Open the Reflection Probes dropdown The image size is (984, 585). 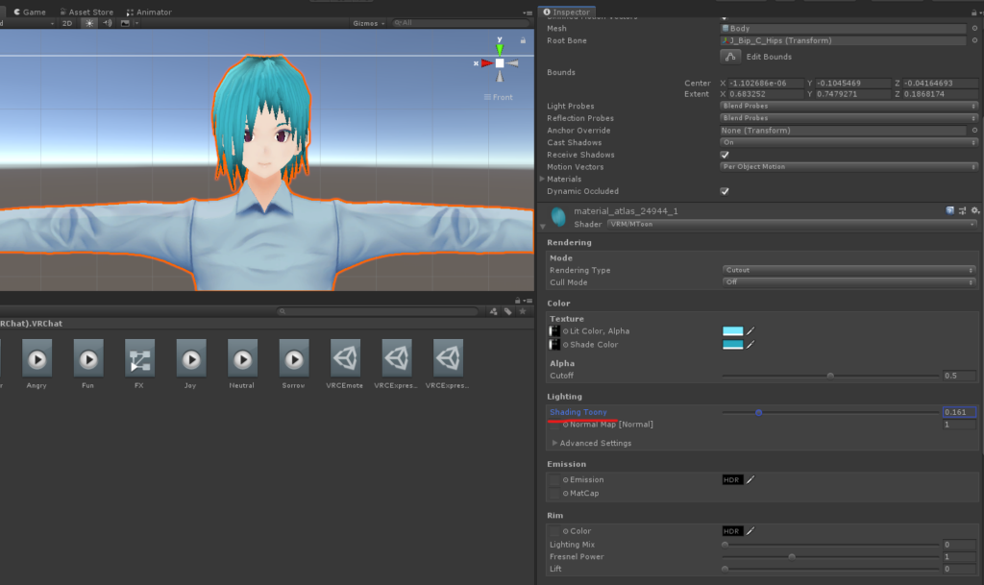tap(849, 118)
